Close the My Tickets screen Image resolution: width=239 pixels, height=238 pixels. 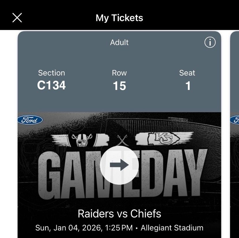[17, 18]
